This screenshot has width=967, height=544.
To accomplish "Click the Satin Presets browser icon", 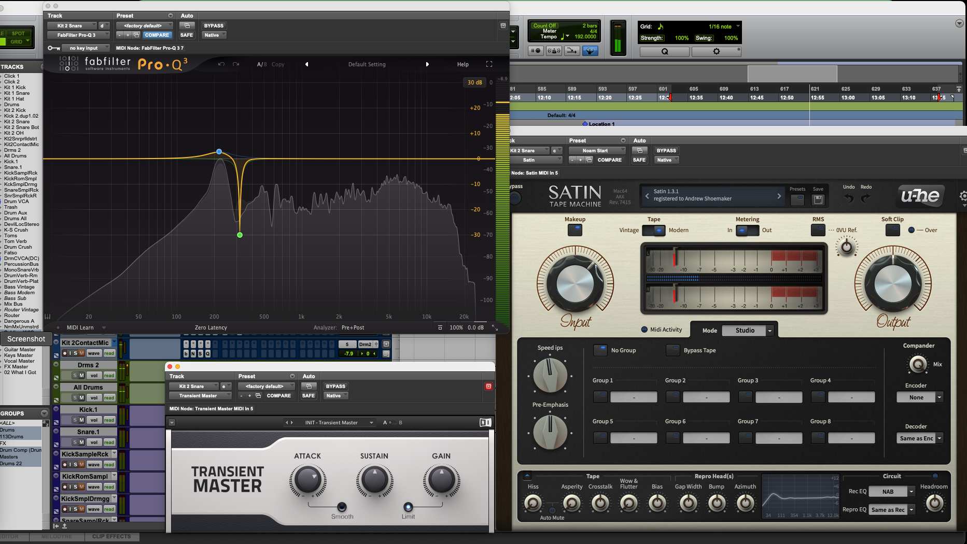I will click(797, 199).
